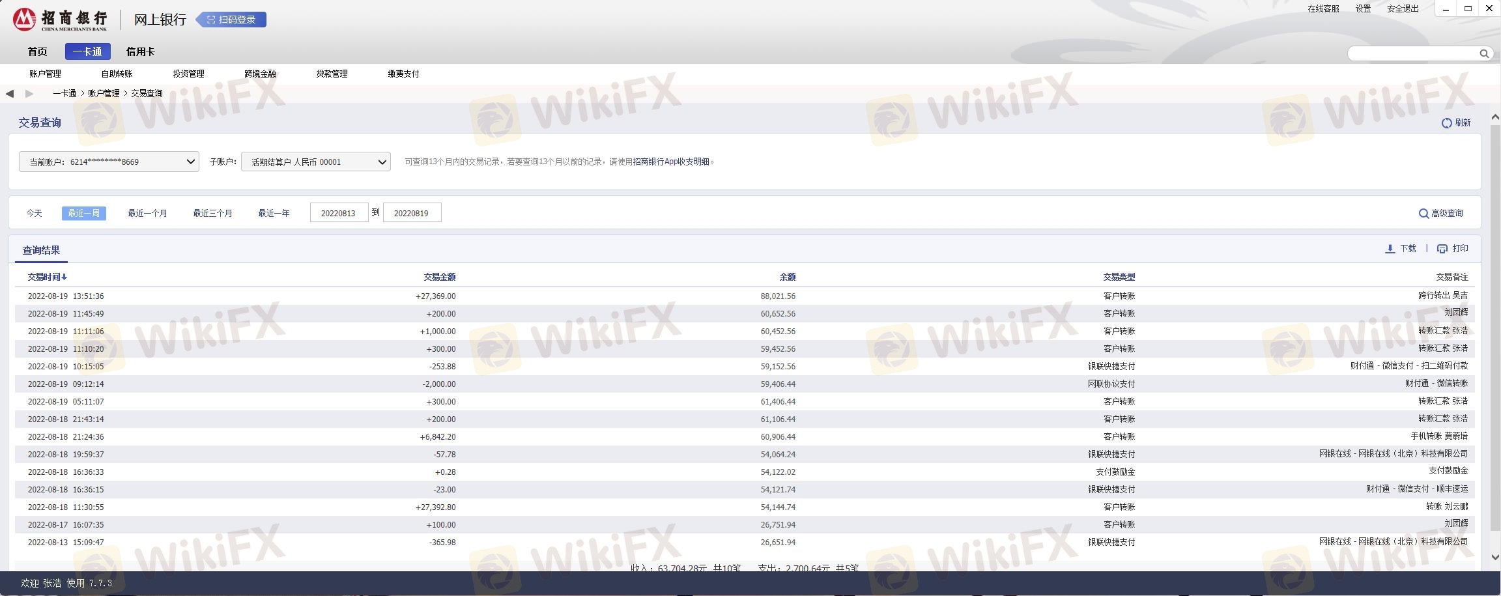Open the 投资管理 menu
Image resolution: width=1501 pixels, height=596 pixels.
(x=188, y=74)
